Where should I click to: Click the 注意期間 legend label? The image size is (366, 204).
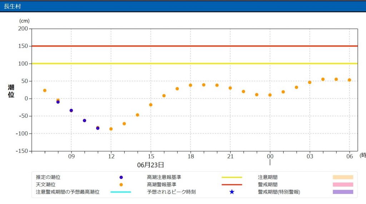(268, 178)
